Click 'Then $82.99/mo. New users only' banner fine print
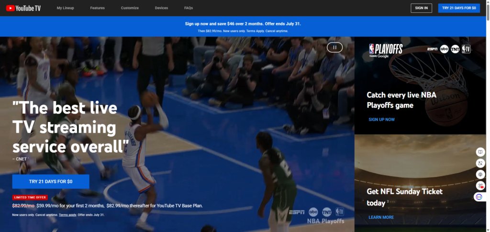The width and height of the screenshot is (490, 232). pyautogui.click(x=243, y=31)
